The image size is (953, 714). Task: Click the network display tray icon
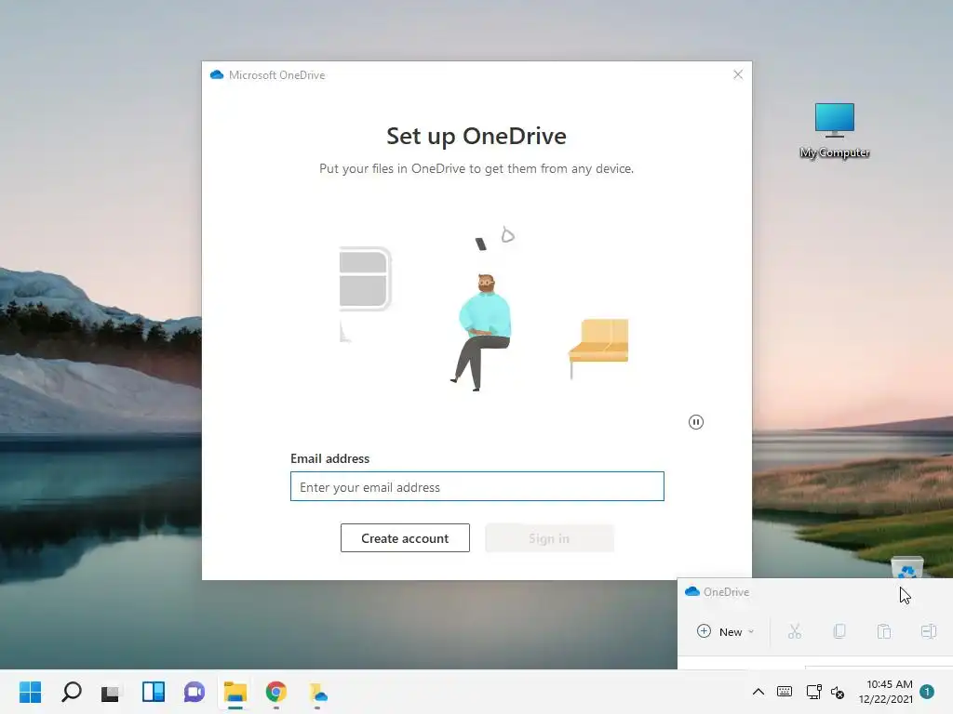[813, 692]
